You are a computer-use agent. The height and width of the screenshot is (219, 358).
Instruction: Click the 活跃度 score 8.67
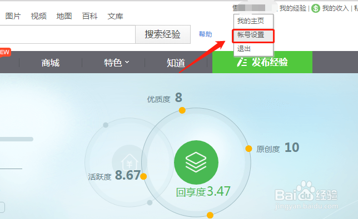tap(128, 175)
